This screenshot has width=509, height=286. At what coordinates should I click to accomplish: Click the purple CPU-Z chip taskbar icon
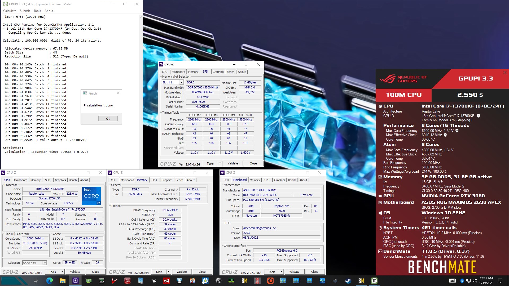tap(75, 281)
